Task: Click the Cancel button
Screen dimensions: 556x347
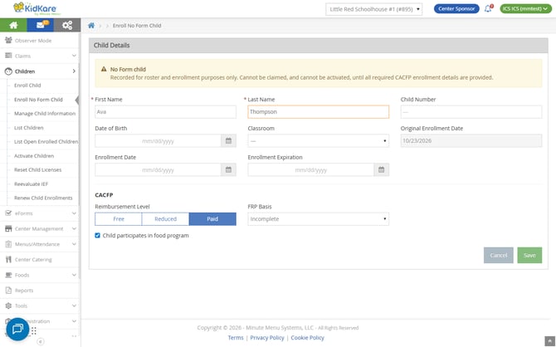Action: click(x=498, y=255)
